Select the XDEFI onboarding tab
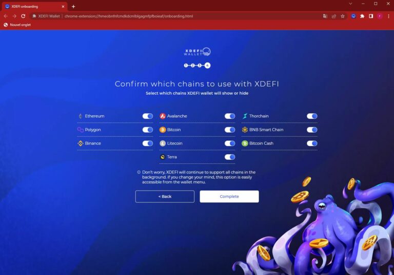Viewport: 394px width, 275px height. coord(35,7)
